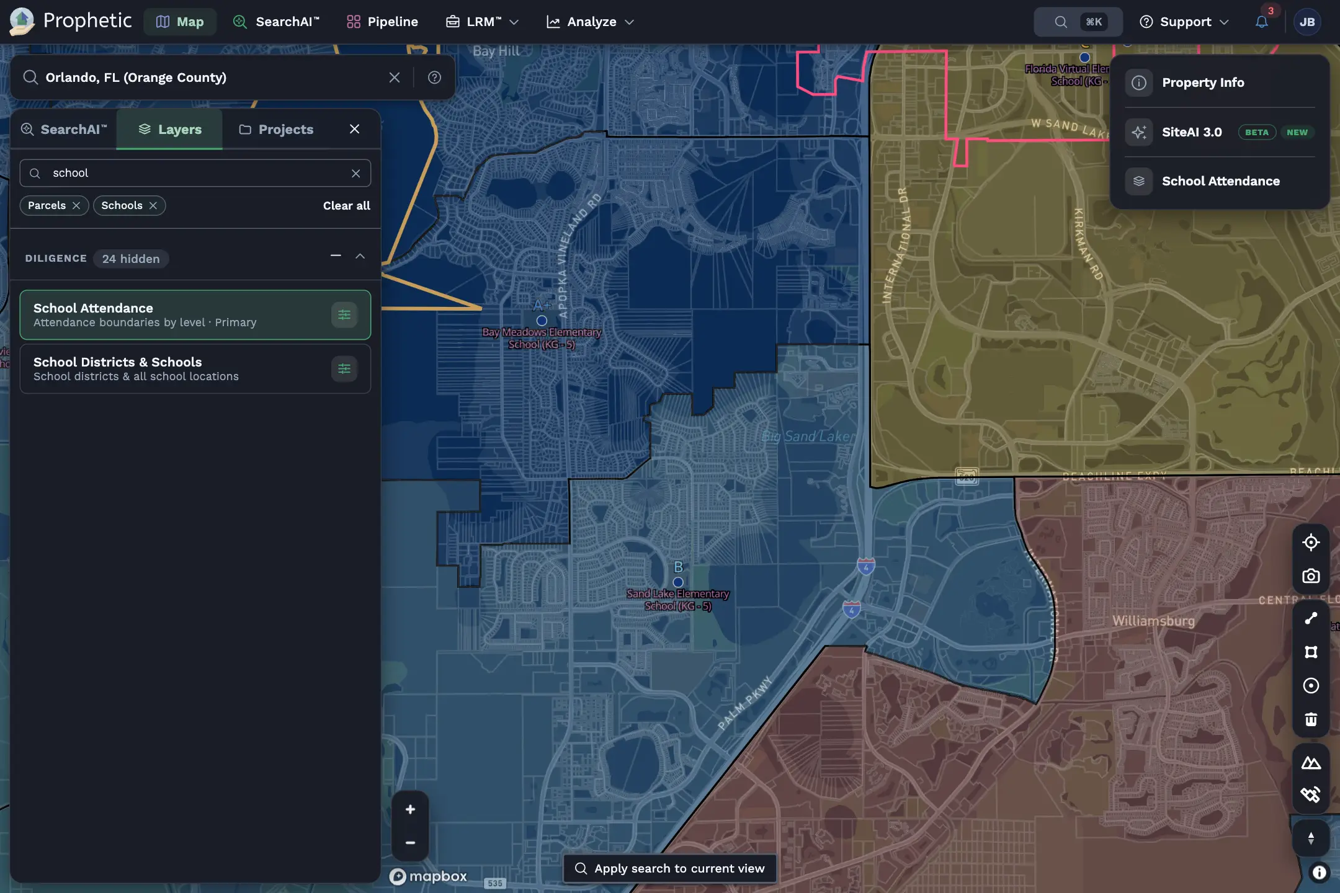Open Property Info panel
The image size is (1340, 893).
pyautogui.click(x=1220, y=82)
